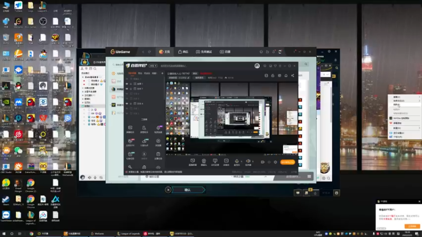Screen dimensions: 422x237
Task: Click the share icon in the streaming app
Action: click(293, 75)
